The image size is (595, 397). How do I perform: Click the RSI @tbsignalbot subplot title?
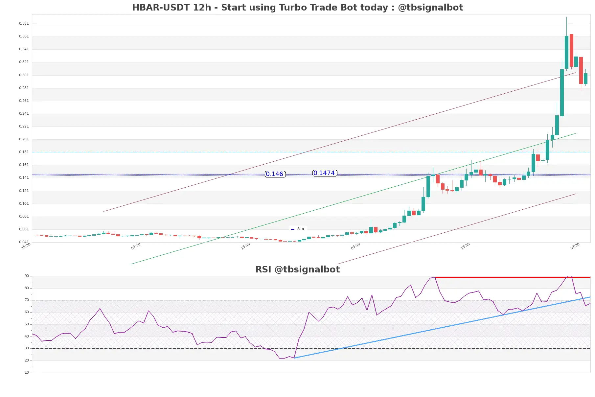pyautogui.click(x=297, y=269)
